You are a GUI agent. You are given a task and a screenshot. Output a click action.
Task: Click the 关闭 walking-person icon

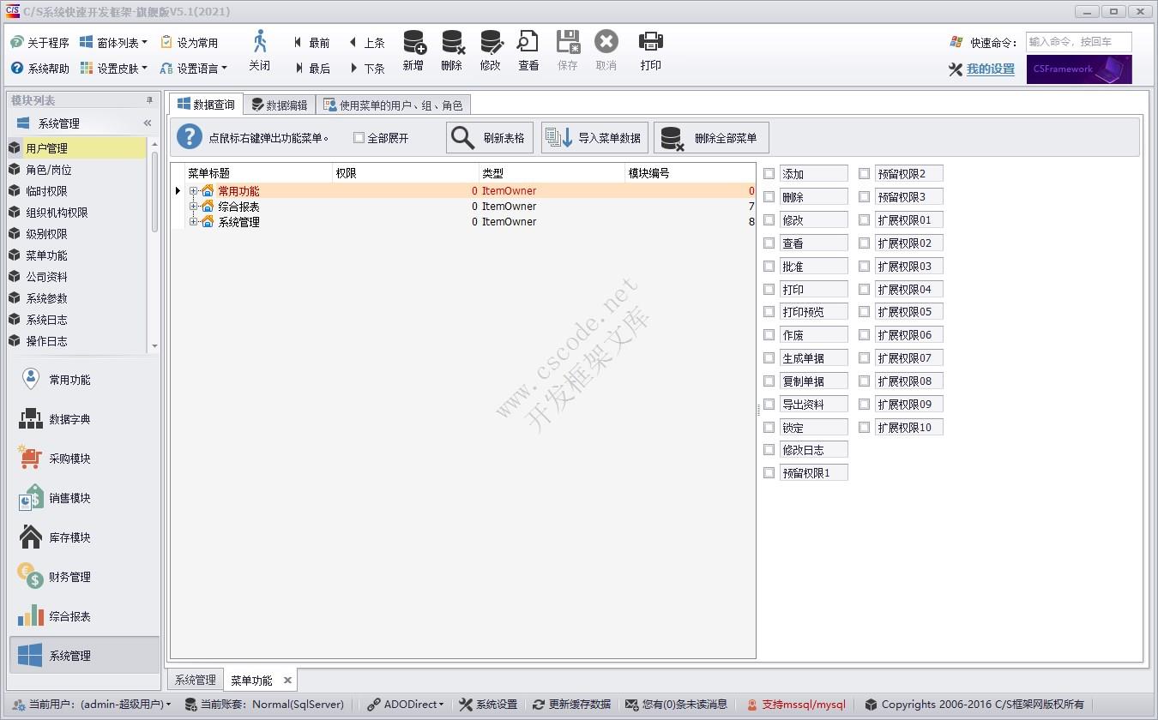[260, 42]
